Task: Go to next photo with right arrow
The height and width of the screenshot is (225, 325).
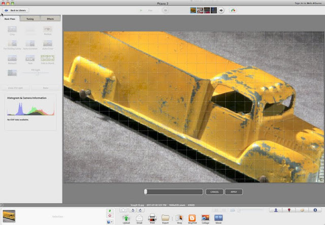Action: 221,10
